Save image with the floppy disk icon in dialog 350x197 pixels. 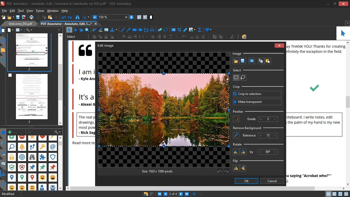[x=243, y=61]
